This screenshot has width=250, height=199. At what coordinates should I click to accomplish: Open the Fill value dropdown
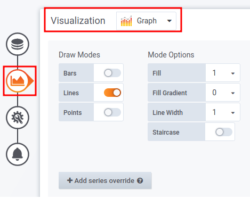point(223,73)
